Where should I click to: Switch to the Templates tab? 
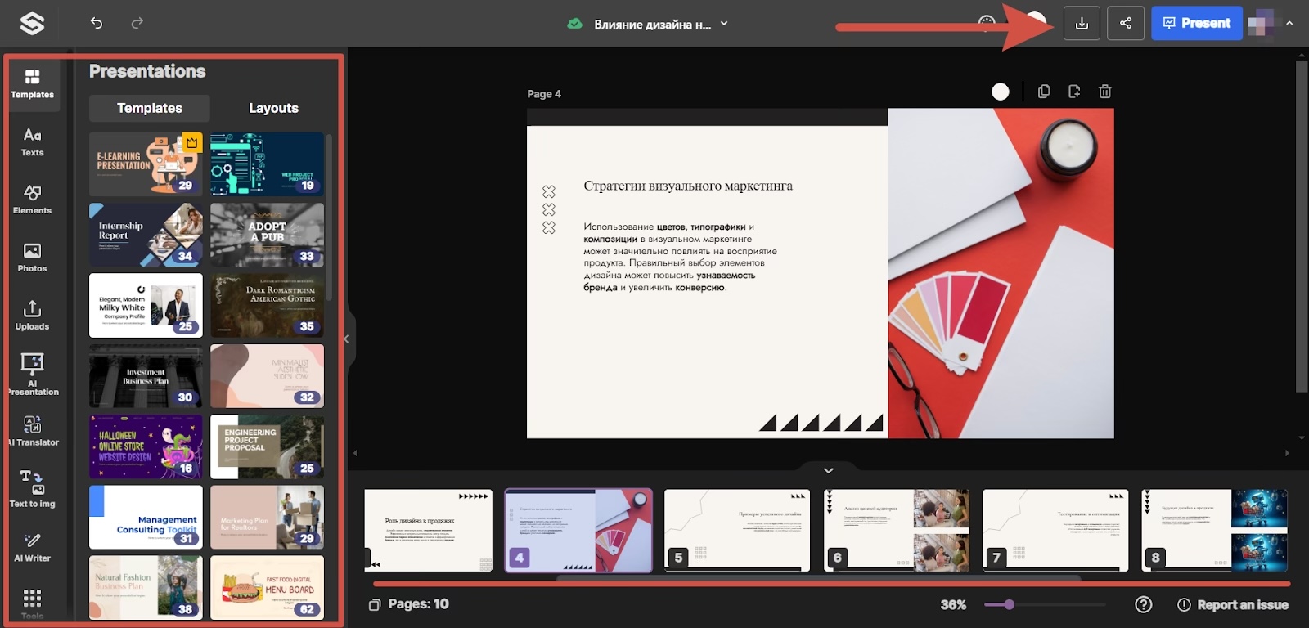click(x=150, y=108)
